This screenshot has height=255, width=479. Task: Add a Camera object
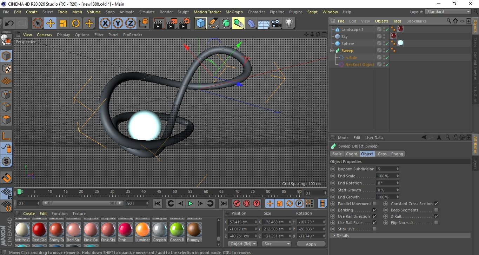click(x=277, y=24)
